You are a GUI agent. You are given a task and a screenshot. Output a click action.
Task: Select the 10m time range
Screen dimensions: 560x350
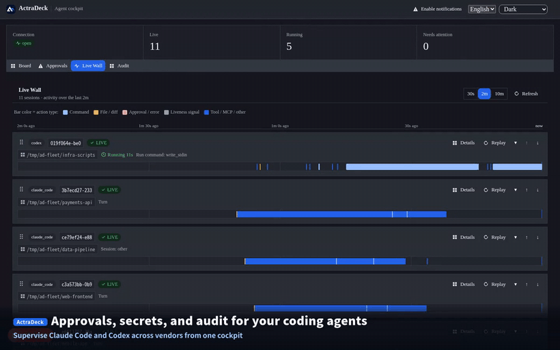499,94
